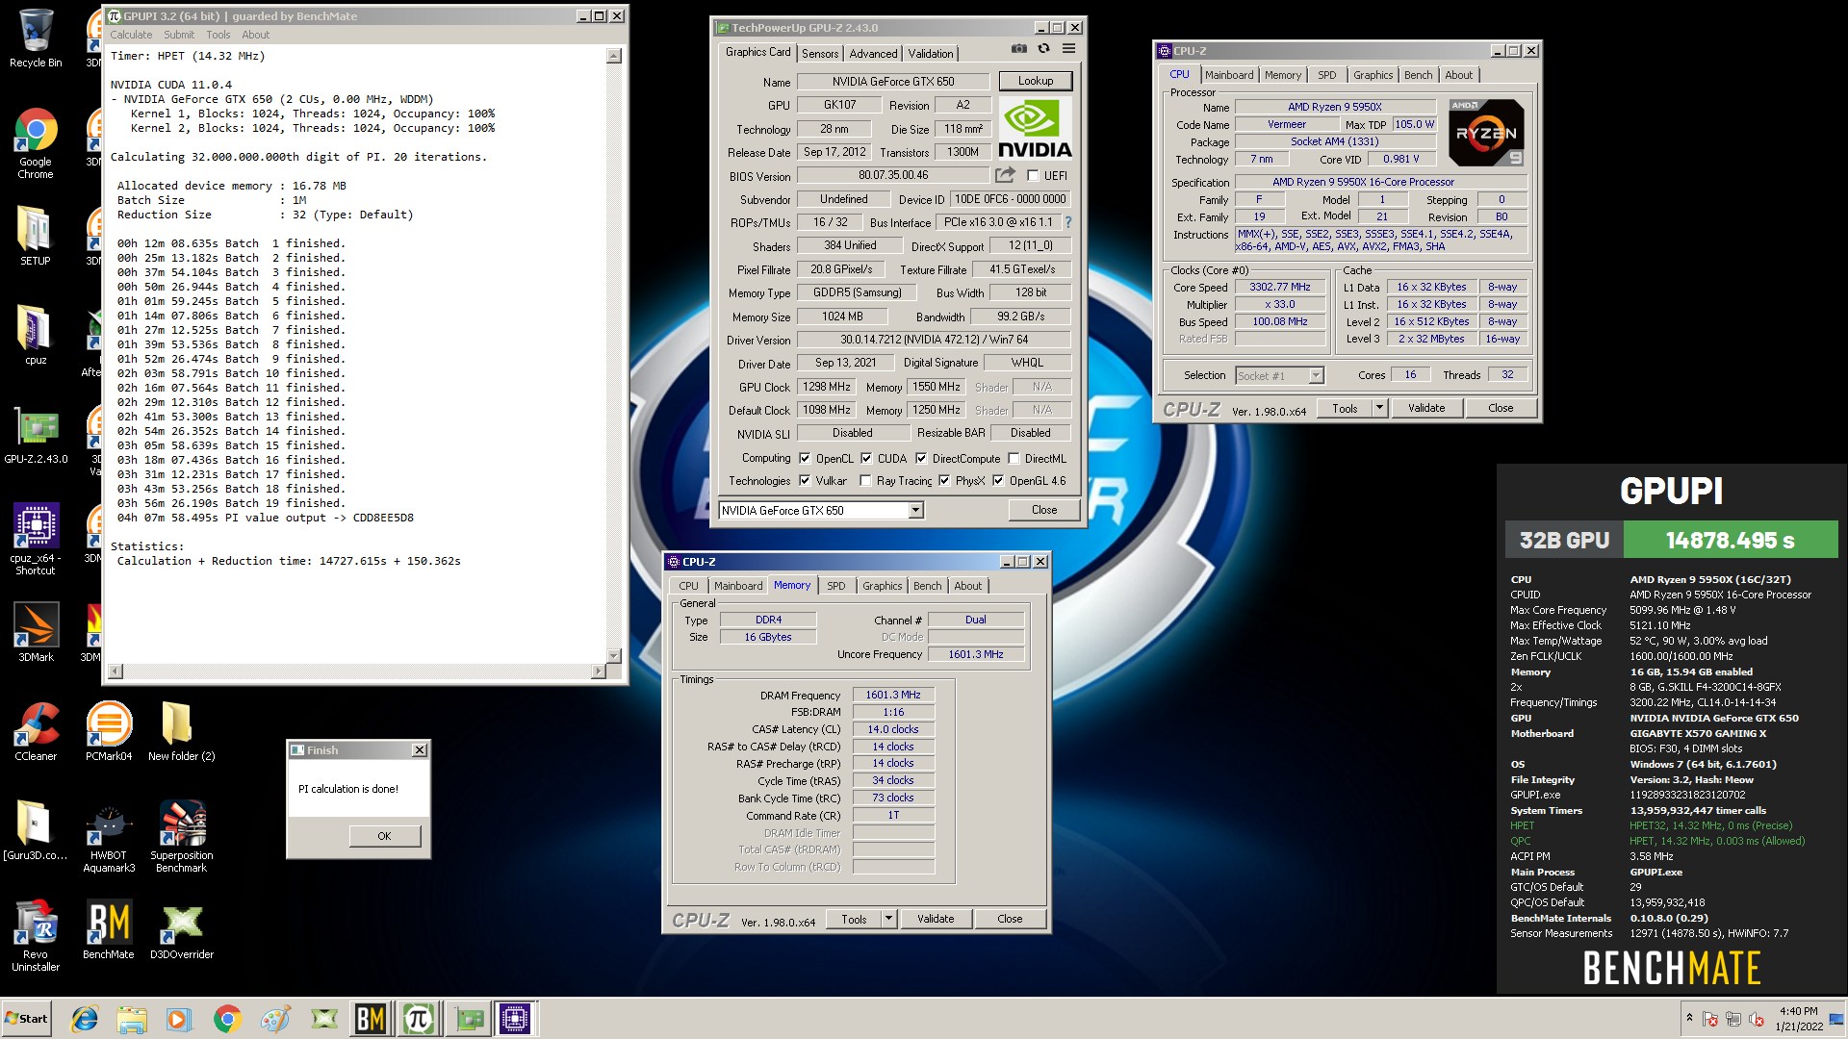Toggle the OpenCL checkbox

coord(805,459)
